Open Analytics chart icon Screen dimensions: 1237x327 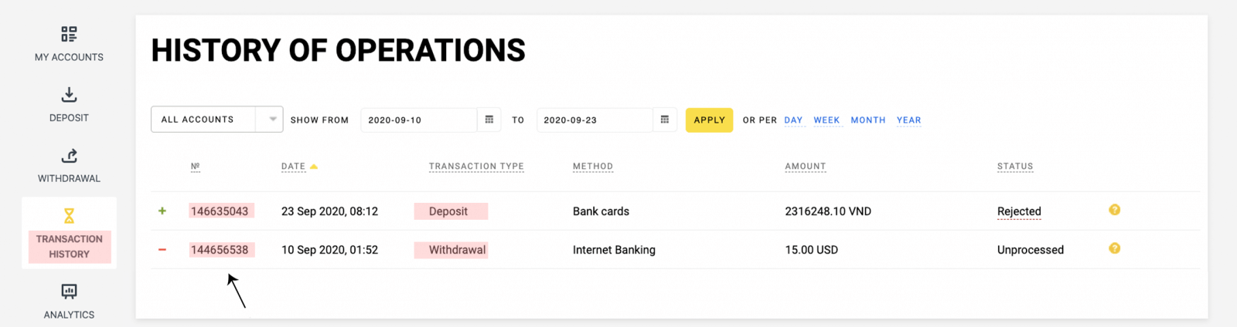[x=69, y=292]
